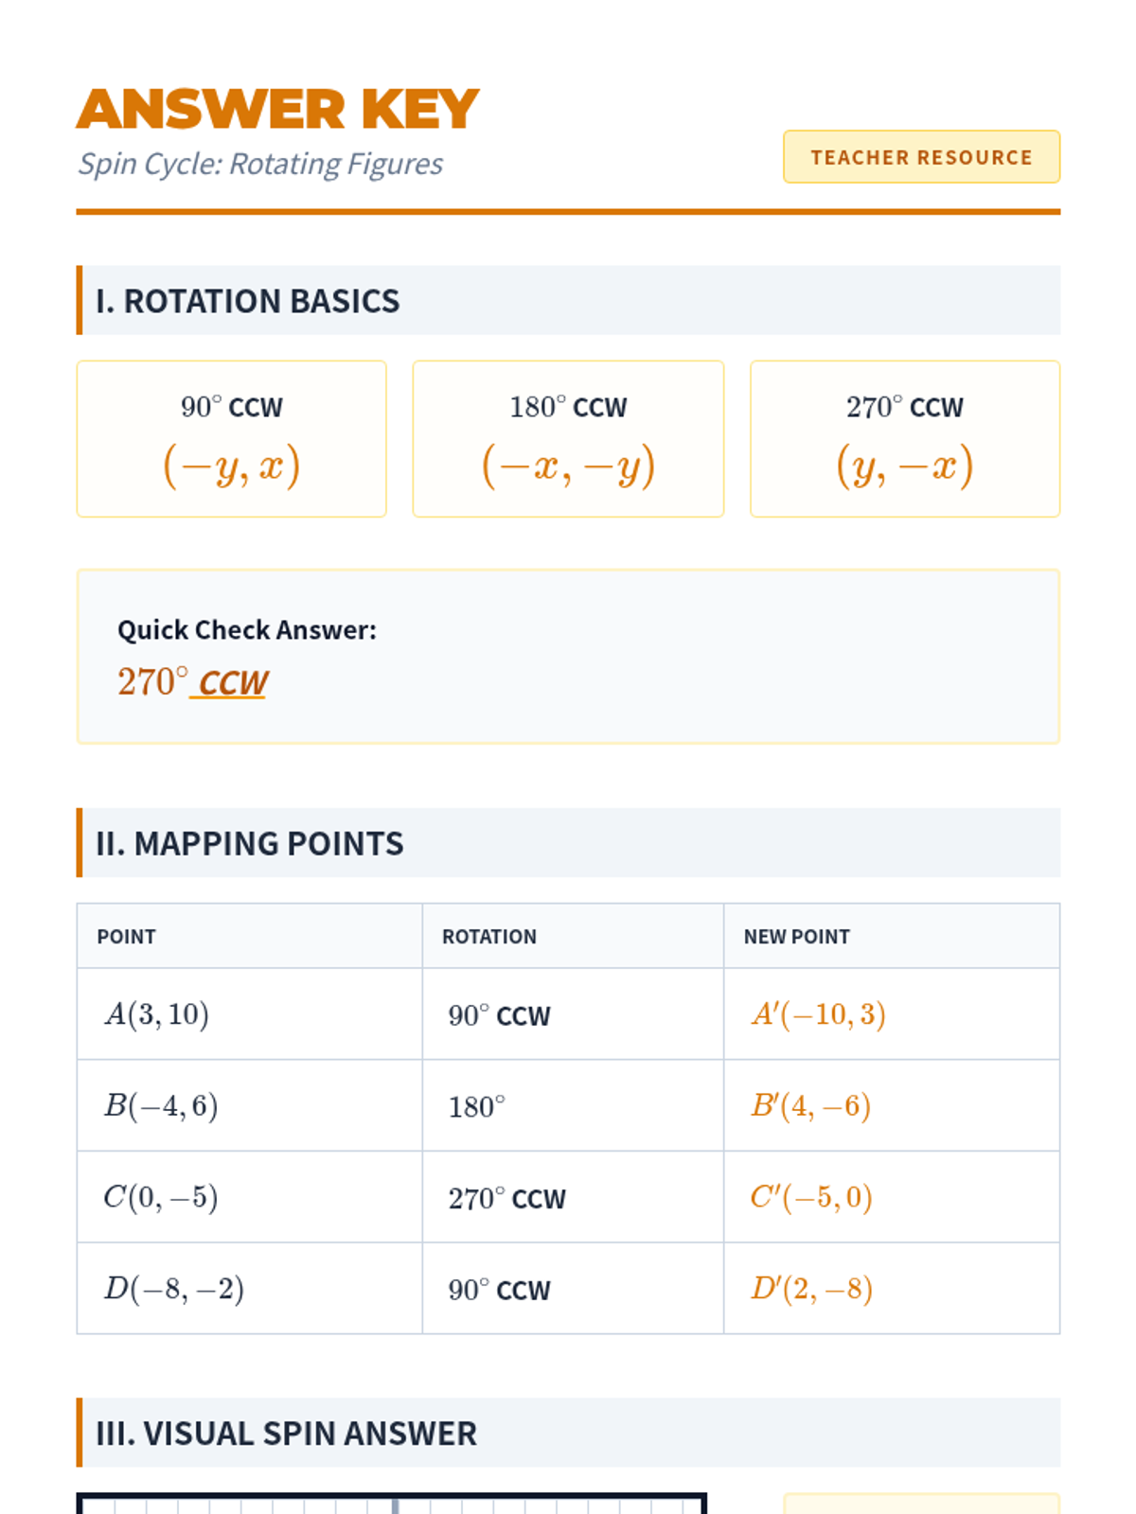Select the cell for point C(0, −5)
This screenshot has width=1136, height=1514.
[x=161, y=1198]
